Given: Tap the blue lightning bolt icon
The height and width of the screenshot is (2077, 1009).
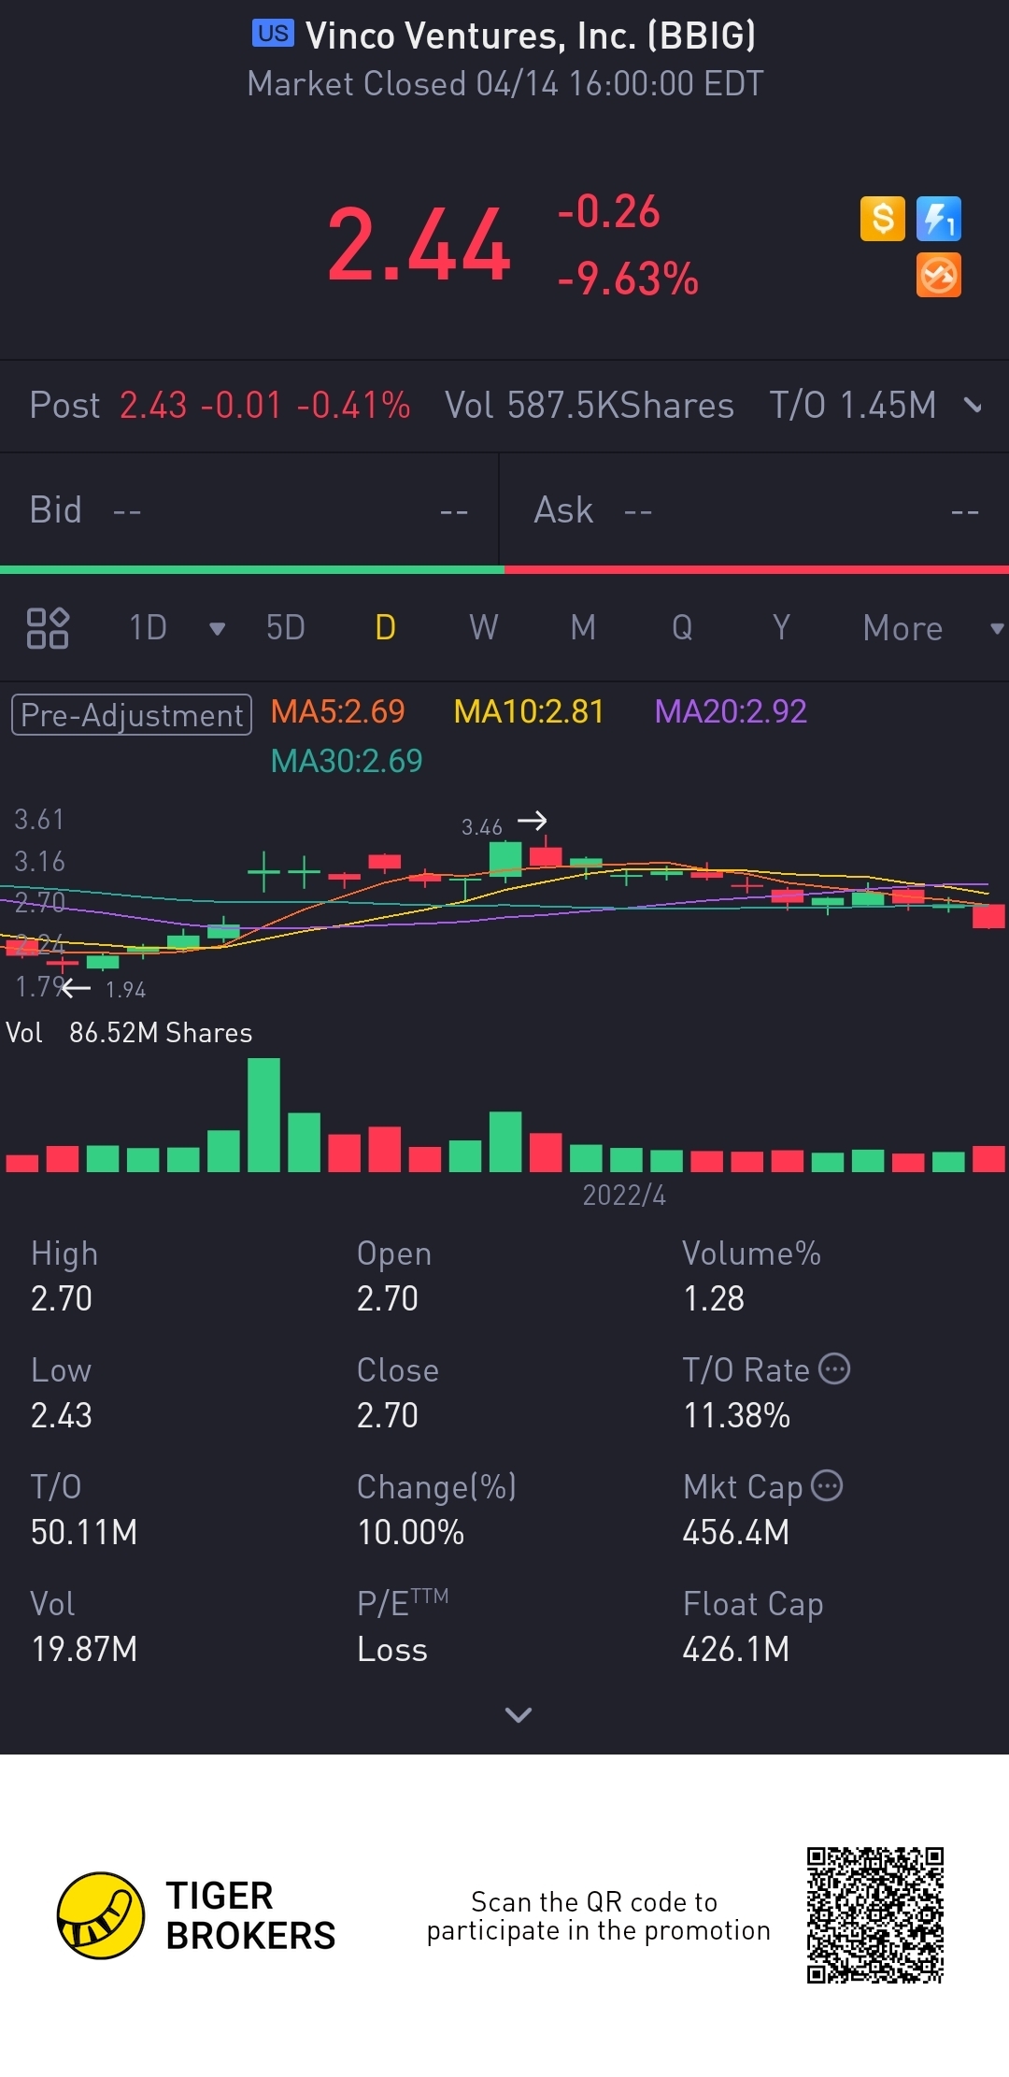Looking at the screenshot, I should point(939,220).
